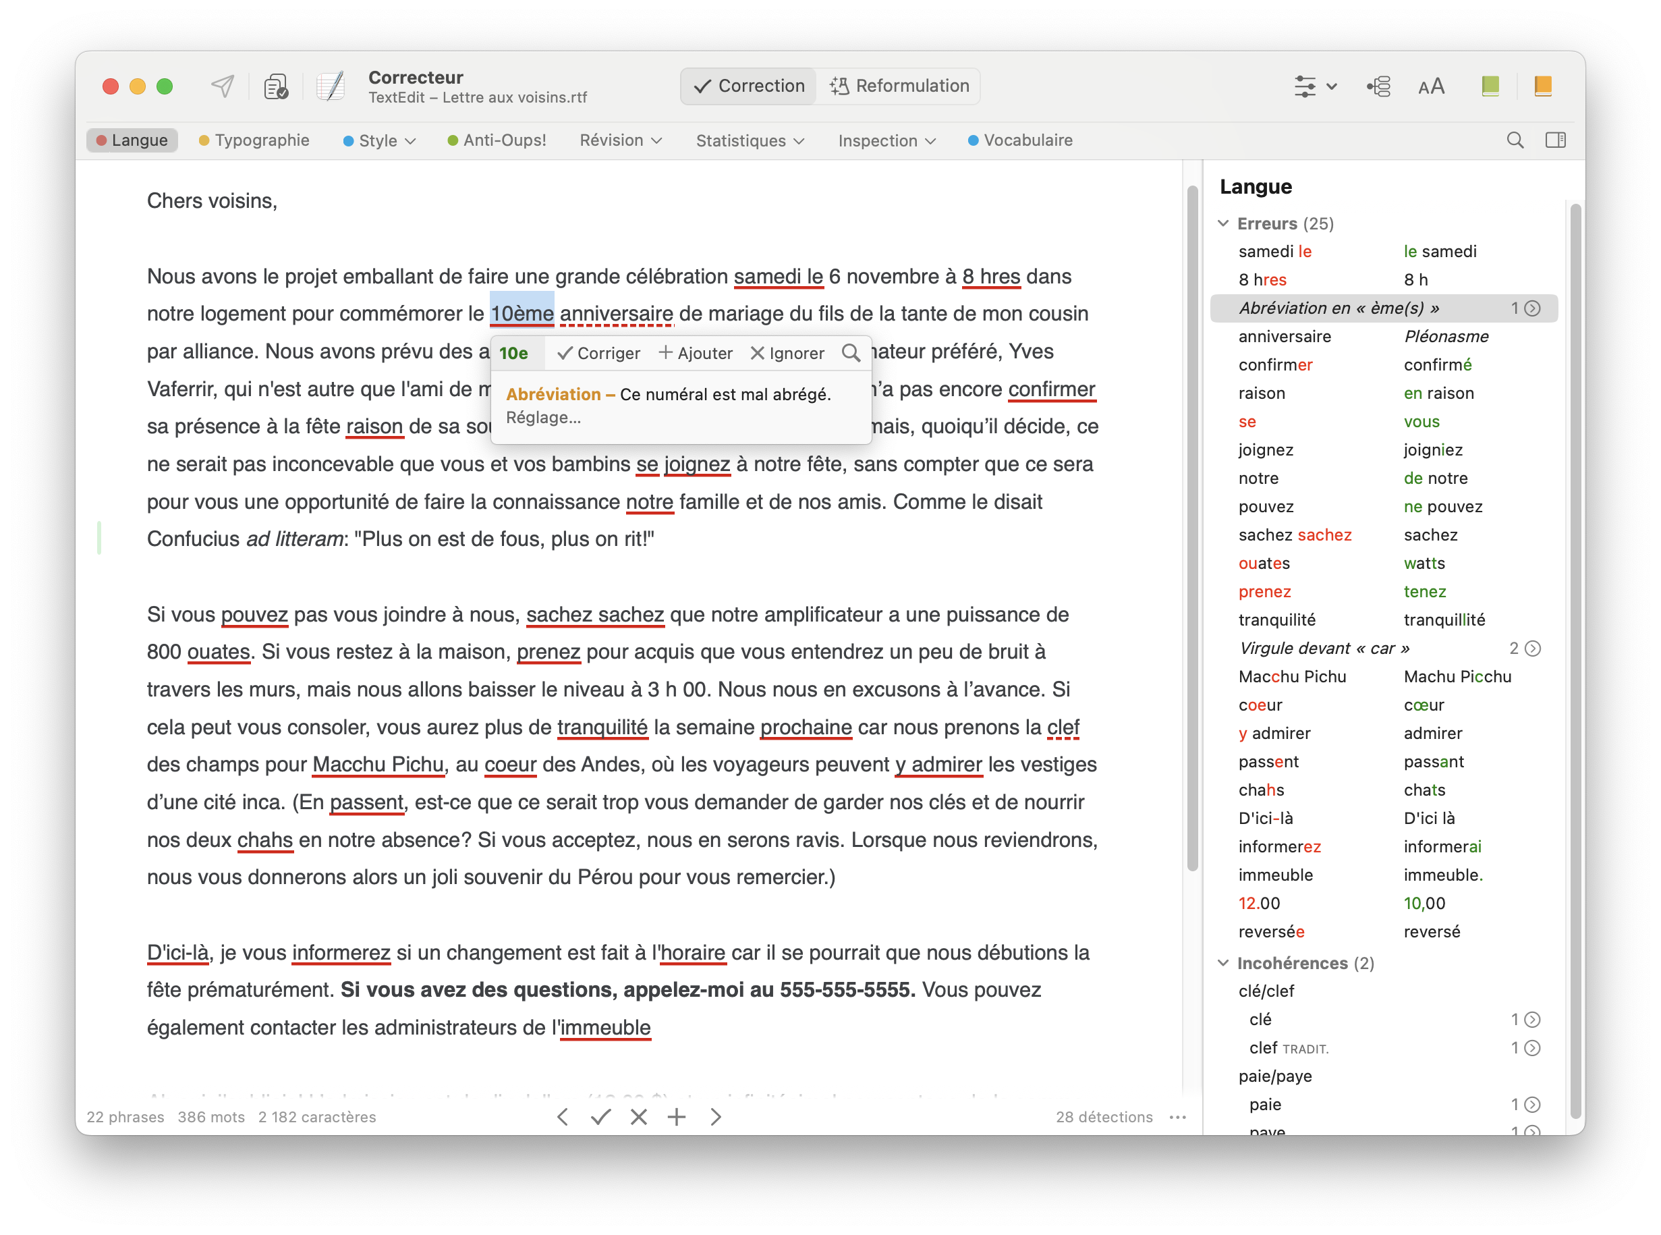Click the search magnifier in filter bar
The width and height of the screenshot is (1661, 1235).
(1515, 140)
